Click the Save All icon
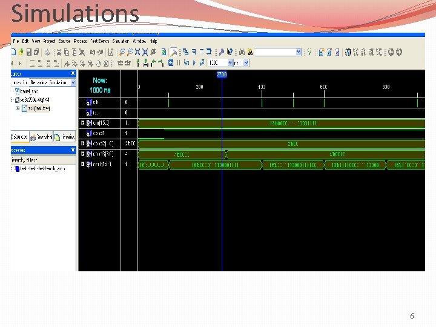436x327 pixels. 36,52
